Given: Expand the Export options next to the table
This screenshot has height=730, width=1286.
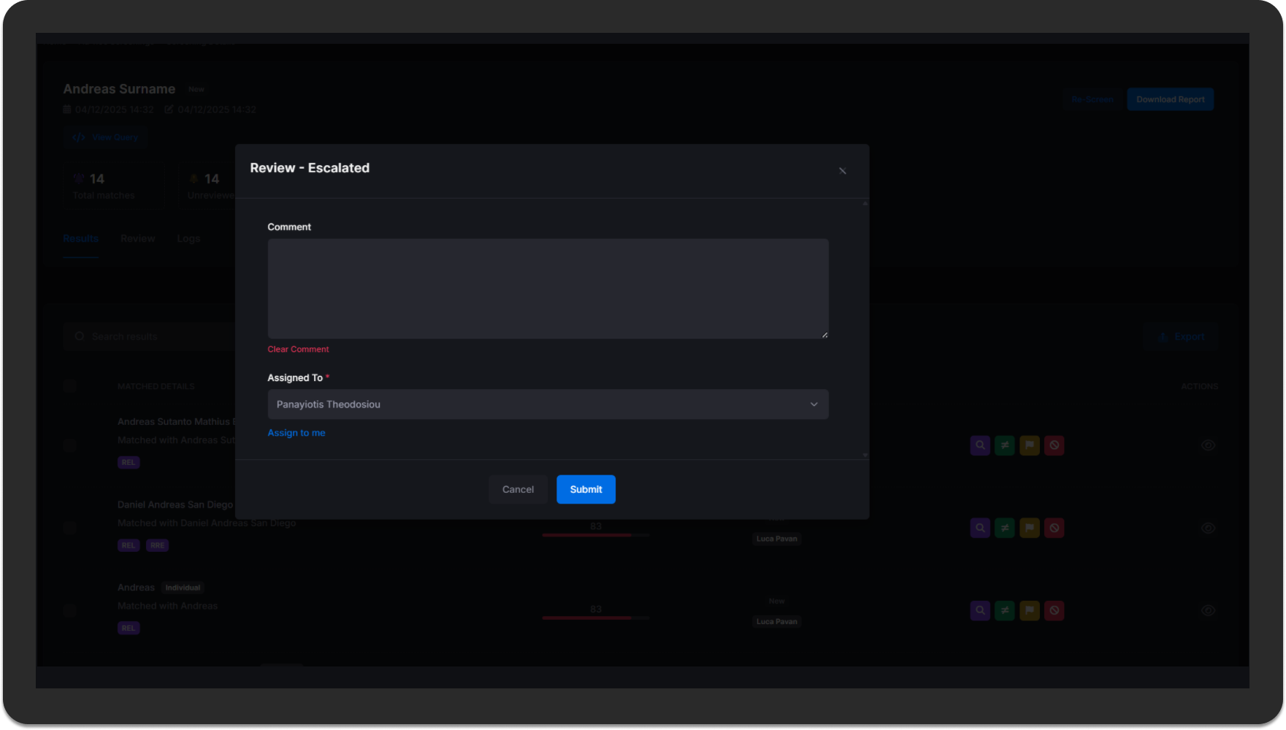Looking at the screenshot, I should [x=1181, y=337].
